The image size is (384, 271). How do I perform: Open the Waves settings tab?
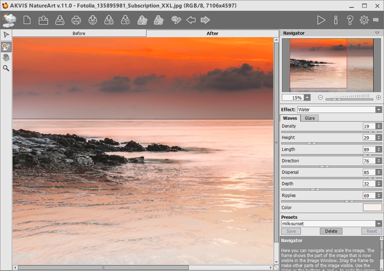click(290, 118)
